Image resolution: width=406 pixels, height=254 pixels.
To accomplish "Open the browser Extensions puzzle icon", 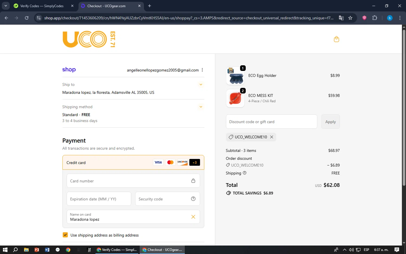I will point(375,18).
